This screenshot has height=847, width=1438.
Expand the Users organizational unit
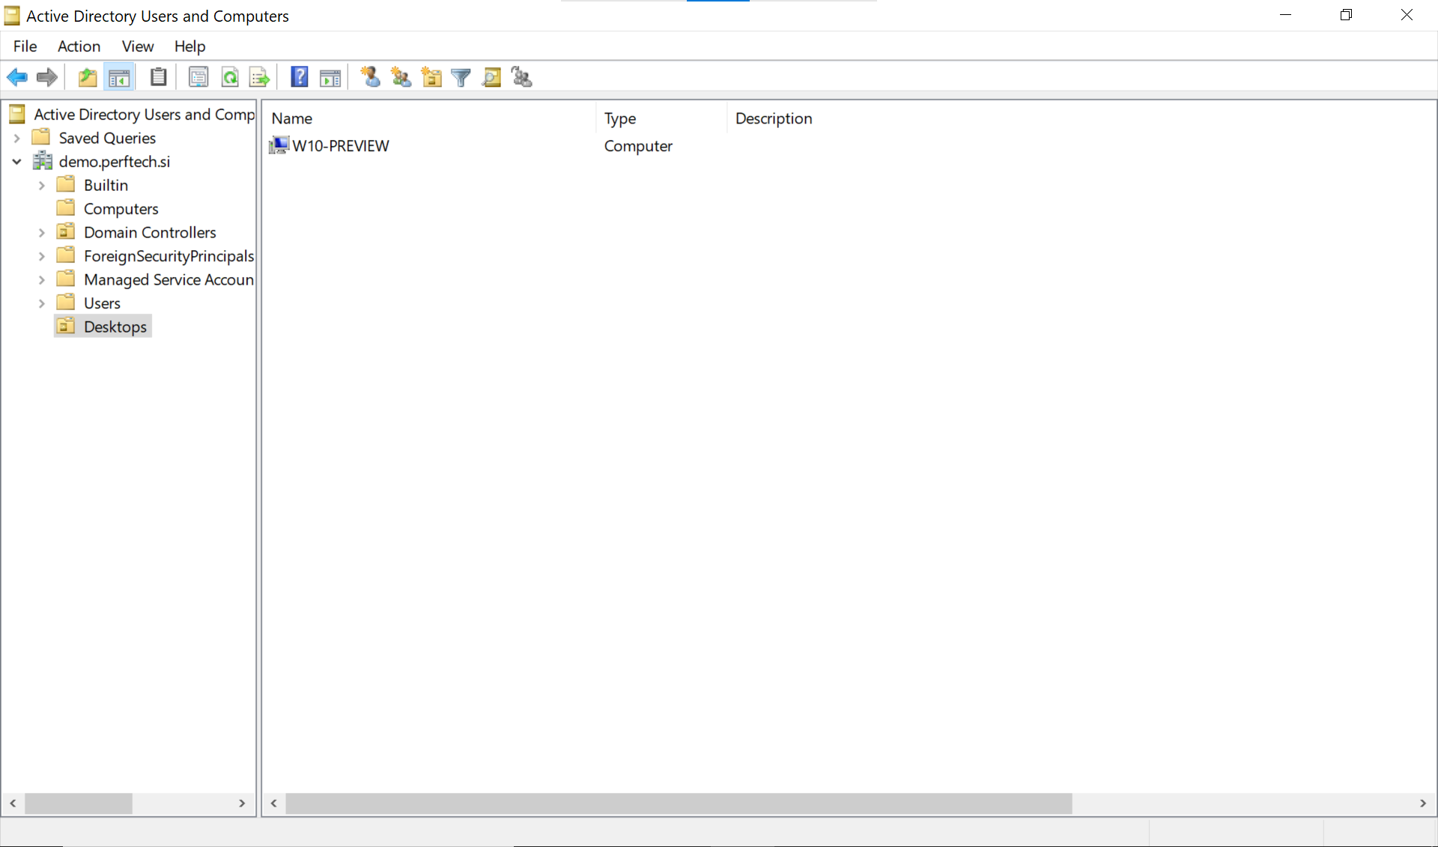(40, 303)
